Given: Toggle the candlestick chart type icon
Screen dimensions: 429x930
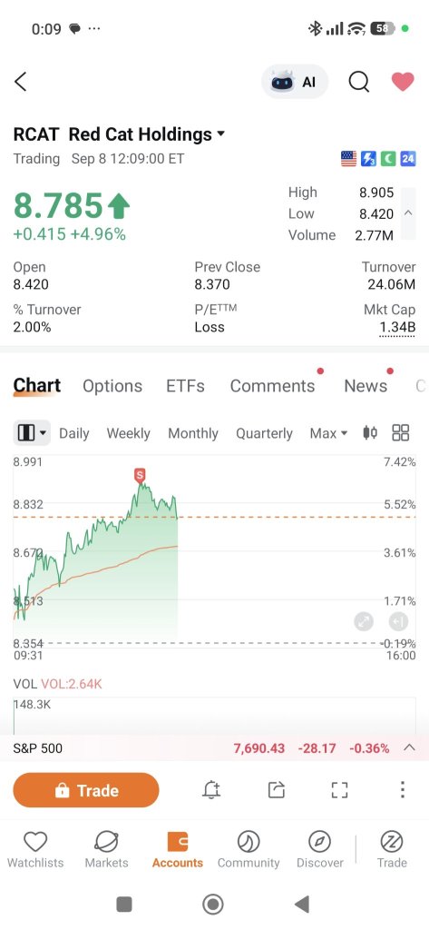Looking at the screenshot, I should 370,433.
